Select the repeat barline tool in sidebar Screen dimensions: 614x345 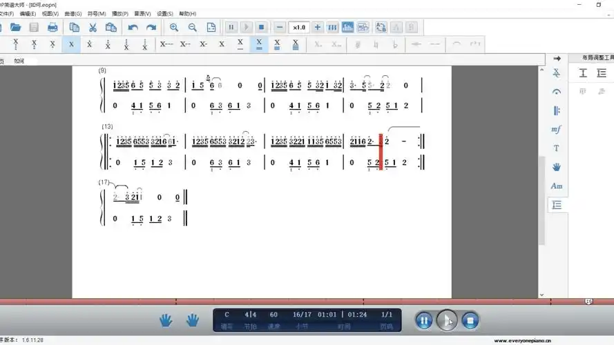click(x=556, y=110)
